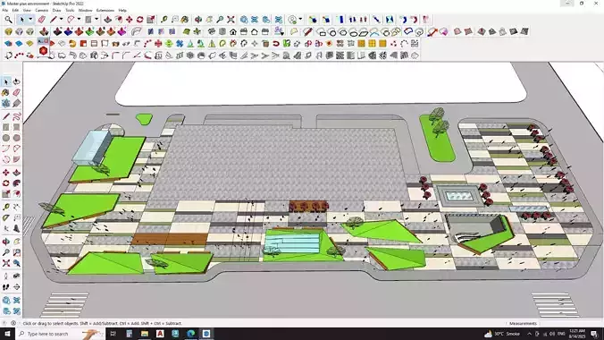Select Lasso tool in left tool set
Screen dimensions: 604x340
pyautogui.click(x=17, y=81)
